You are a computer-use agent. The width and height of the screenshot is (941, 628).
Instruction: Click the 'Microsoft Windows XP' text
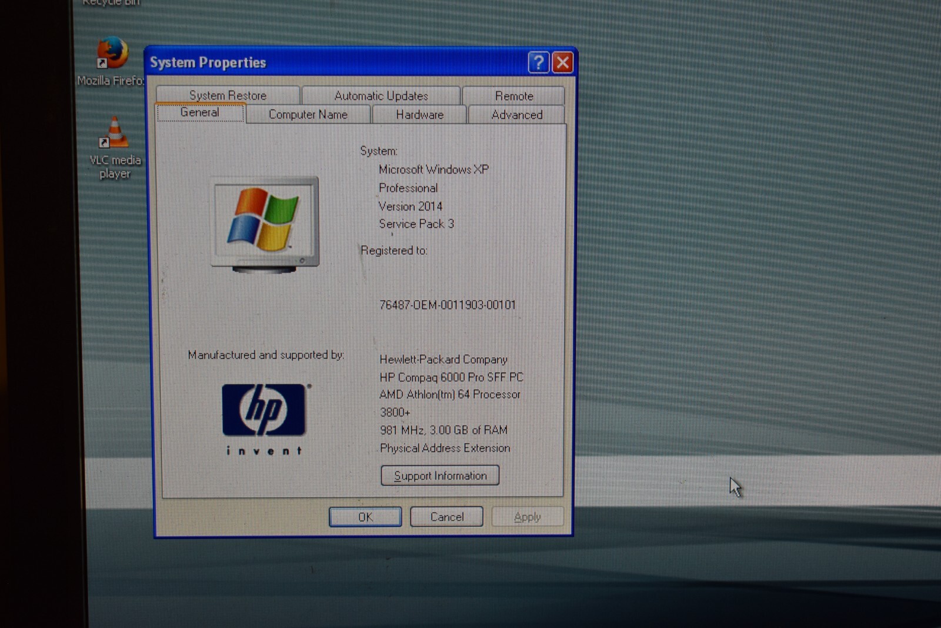pyautogui.click(x=433, y=170)
